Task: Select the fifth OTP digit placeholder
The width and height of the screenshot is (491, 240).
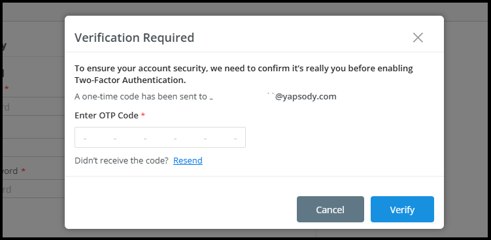Action: 205,138
